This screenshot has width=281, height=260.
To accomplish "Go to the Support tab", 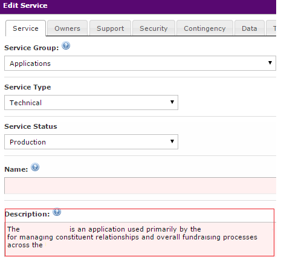I will pyautogui.click(x=110, y=28).
